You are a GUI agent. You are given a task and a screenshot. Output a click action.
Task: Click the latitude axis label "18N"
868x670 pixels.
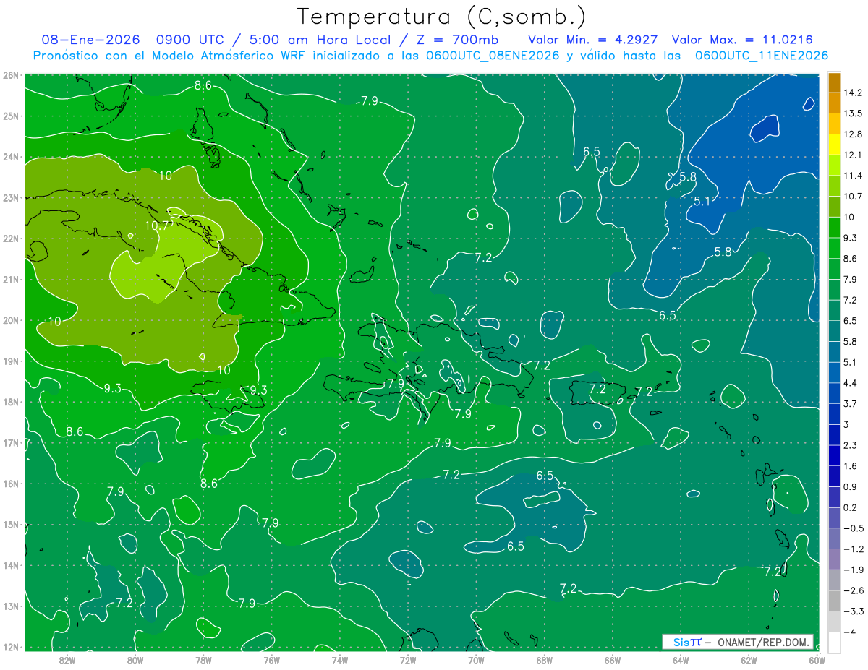pyautogui.click(x=10, y=402)
